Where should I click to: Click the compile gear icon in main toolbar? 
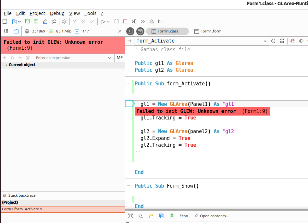tap(64, 21)
